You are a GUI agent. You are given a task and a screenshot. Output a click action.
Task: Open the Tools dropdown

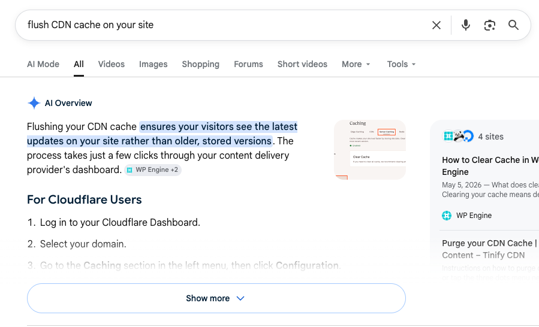click(401, 64)
